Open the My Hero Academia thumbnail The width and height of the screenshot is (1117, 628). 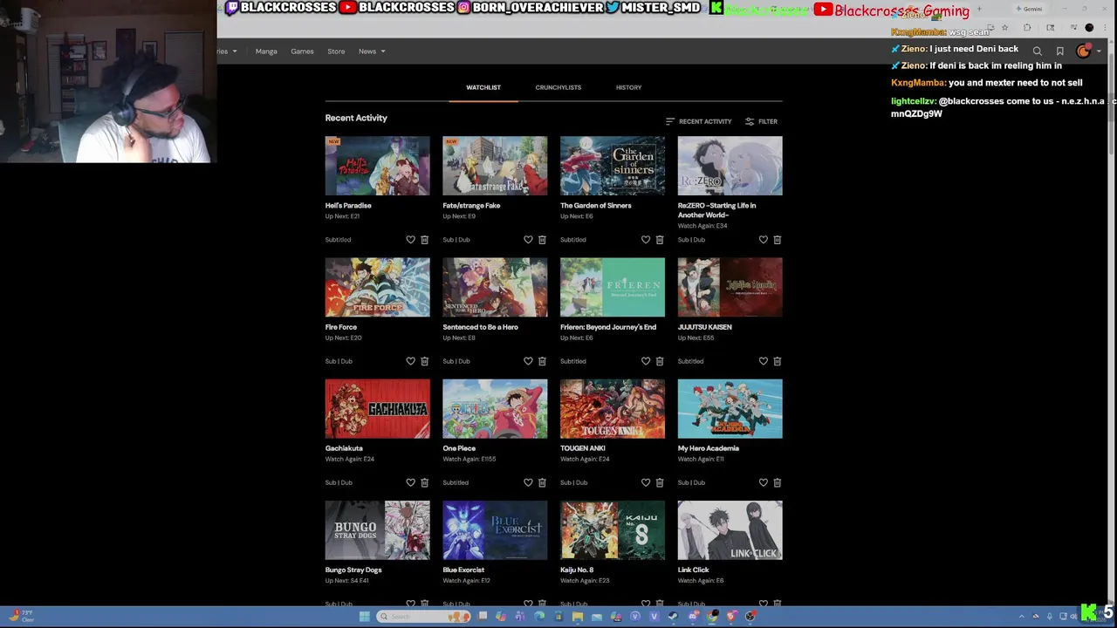tap(730, 408)
